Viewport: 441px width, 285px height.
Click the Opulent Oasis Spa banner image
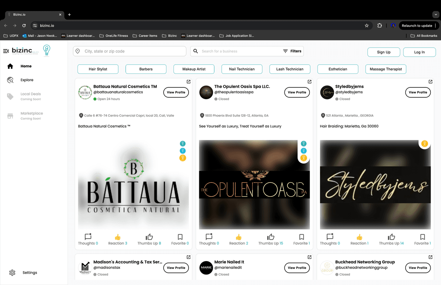point(254,185)
